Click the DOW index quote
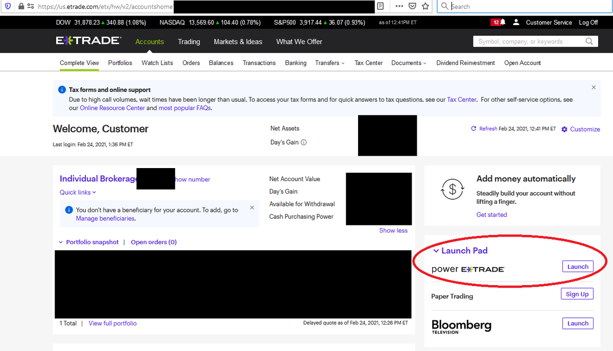613x351 pixels. 101,22
